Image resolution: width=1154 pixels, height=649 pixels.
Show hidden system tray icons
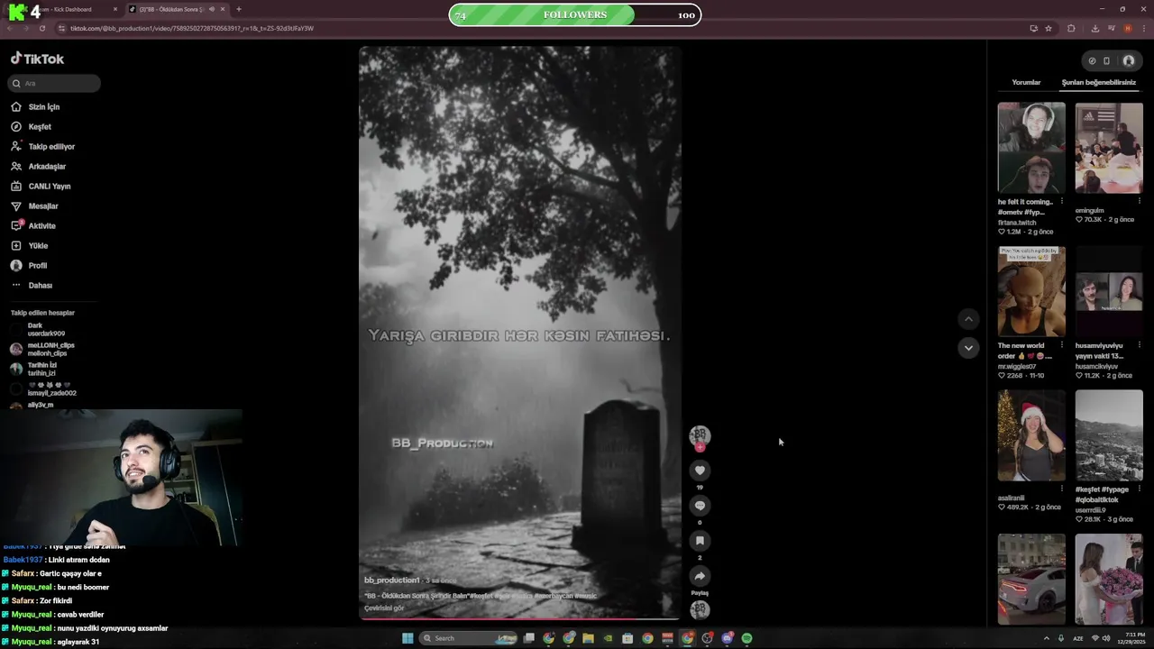pyautogui.click(x=1047, y=638)
